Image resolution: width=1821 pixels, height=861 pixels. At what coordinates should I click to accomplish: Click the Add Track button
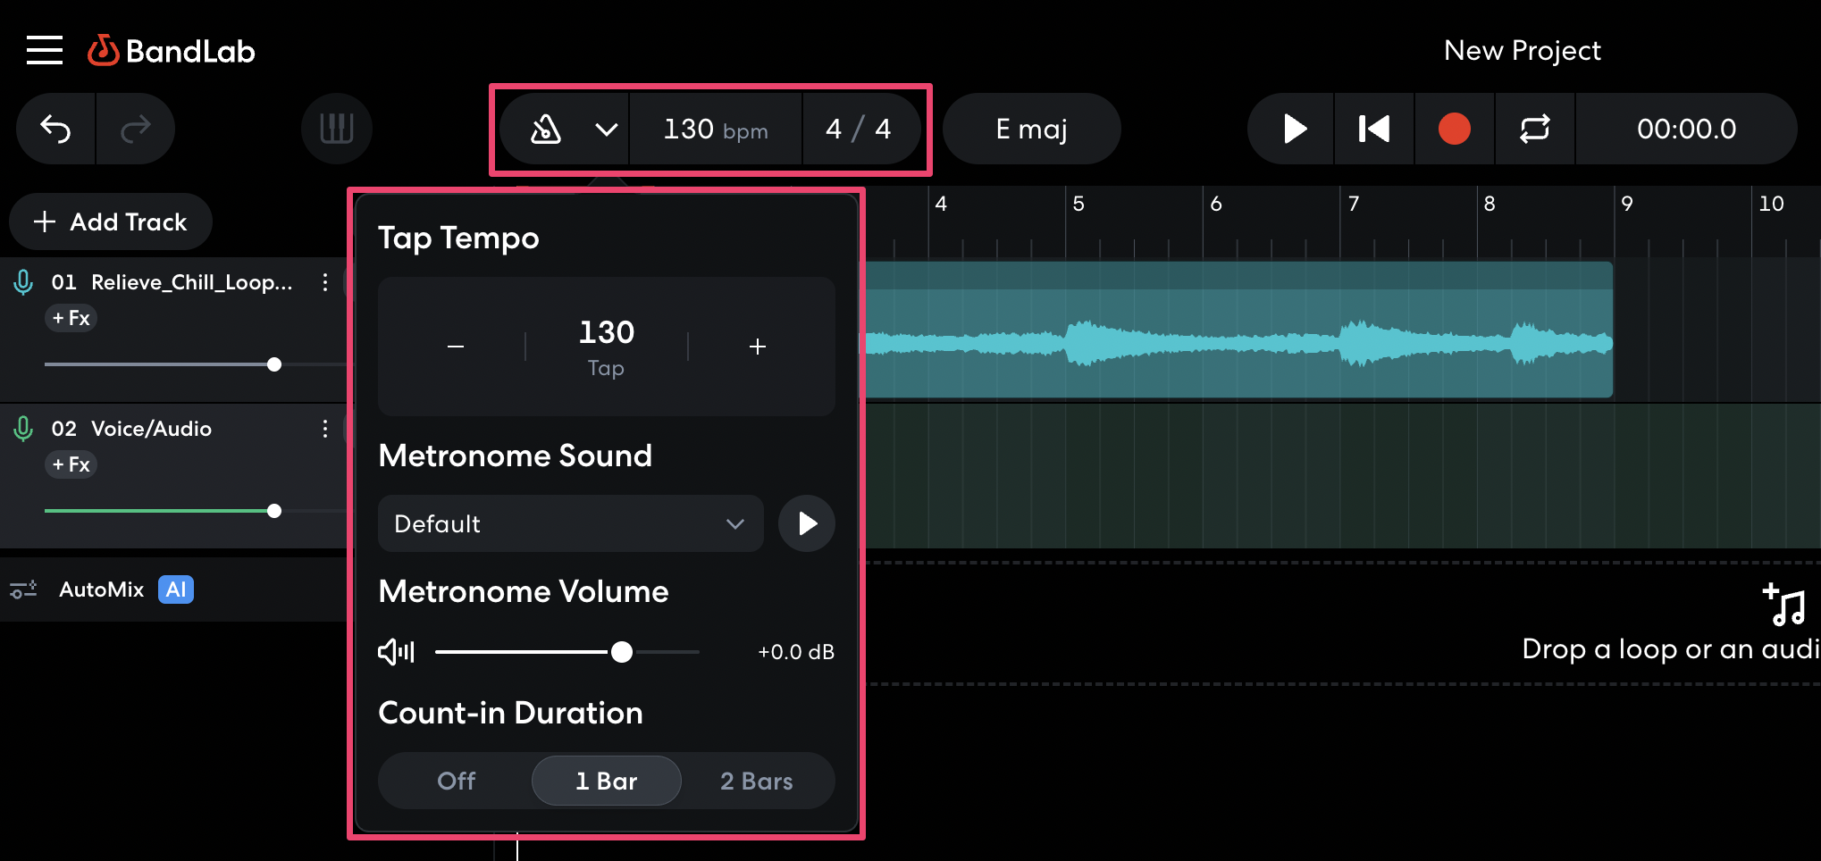(x=111, y=222)
